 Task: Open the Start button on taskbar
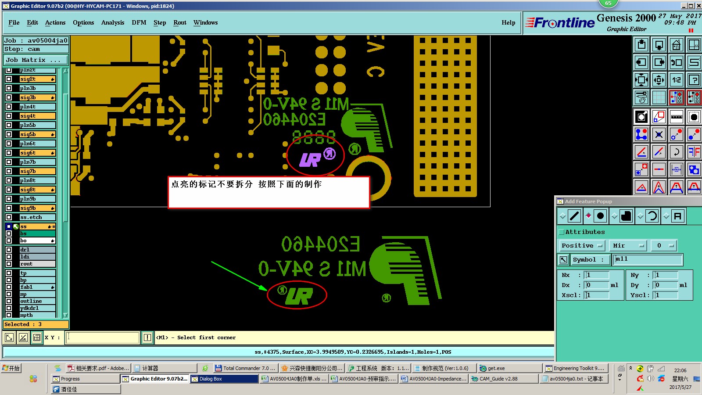click(11, 368)
